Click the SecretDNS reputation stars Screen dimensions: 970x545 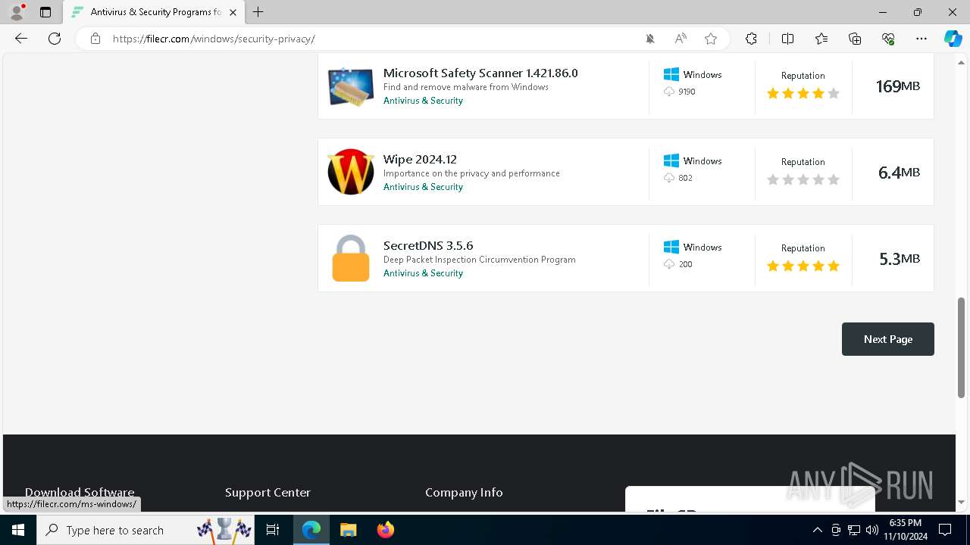tap(803, 266)
